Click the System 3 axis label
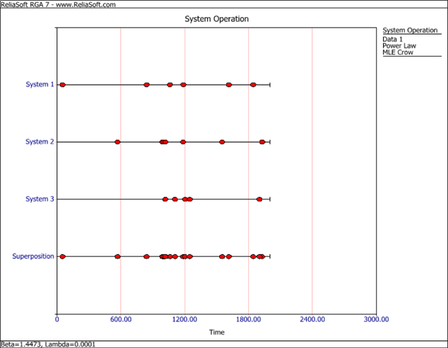 40,199
